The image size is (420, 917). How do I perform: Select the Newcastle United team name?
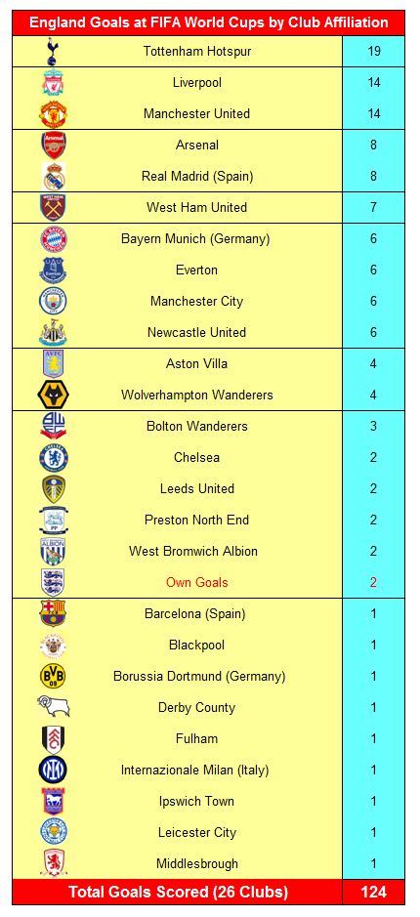tap(196, 332)
